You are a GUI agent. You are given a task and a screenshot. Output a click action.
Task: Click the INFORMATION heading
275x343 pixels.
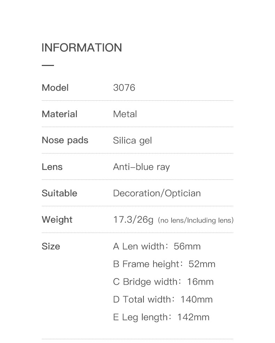pos(81,48)
